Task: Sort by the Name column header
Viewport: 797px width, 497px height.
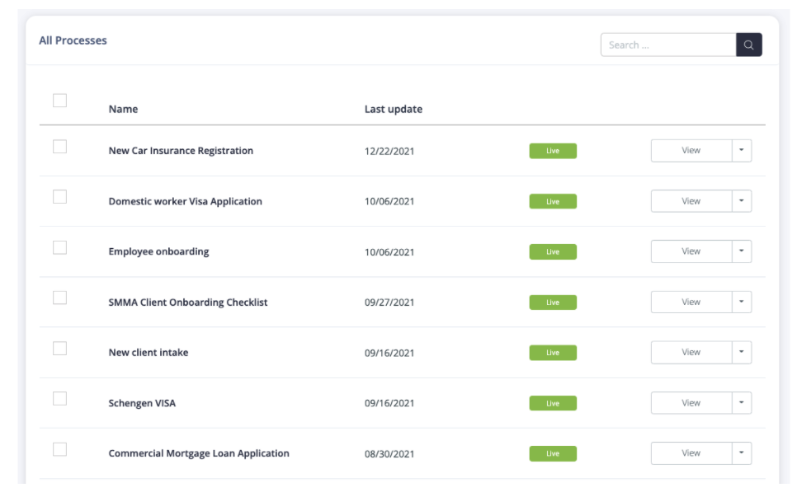Action: (123, 109)
